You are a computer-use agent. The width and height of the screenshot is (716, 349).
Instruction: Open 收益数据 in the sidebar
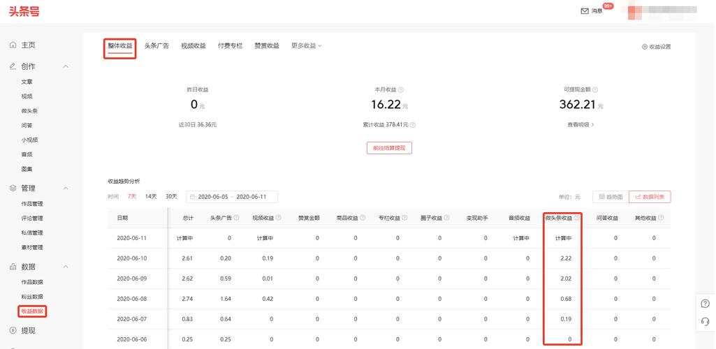click(32, 311)
